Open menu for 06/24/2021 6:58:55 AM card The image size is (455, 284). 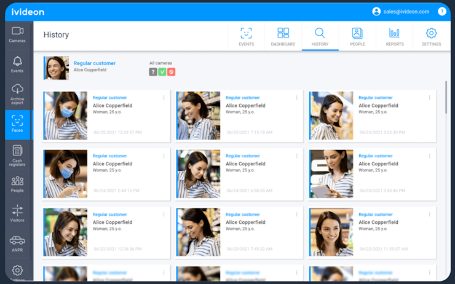296,156
